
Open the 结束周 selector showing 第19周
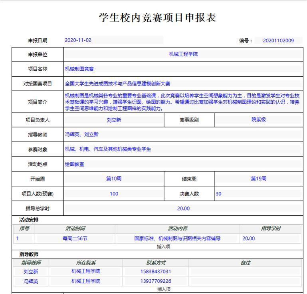[x=258, y=179]
